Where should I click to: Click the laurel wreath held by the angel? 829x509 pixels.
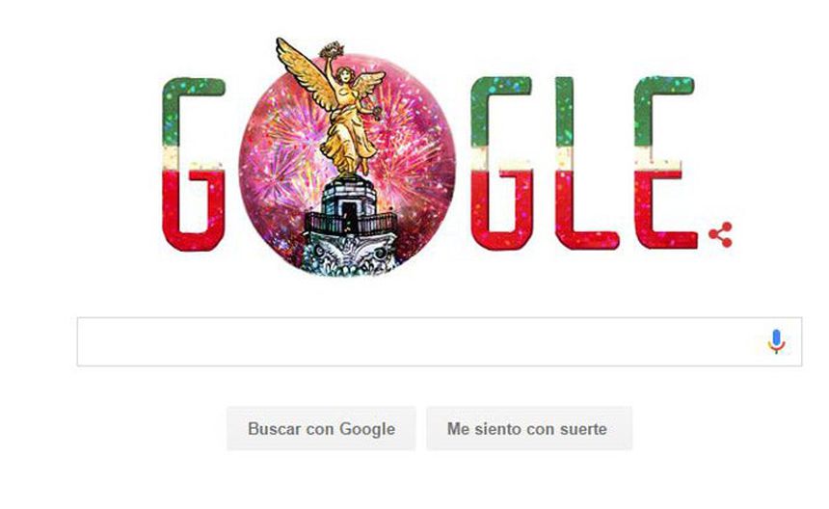coord(332,50)
